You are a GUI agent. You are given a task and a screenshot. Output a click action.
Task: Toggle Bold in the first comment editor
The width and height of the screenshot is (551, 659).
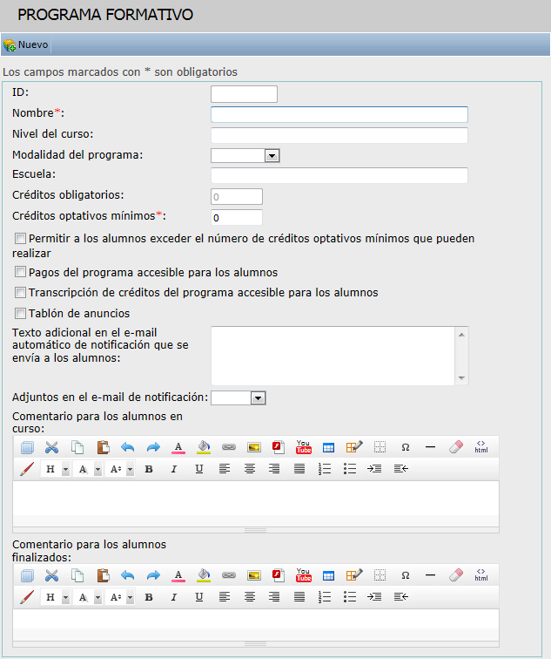click(149, 469)
